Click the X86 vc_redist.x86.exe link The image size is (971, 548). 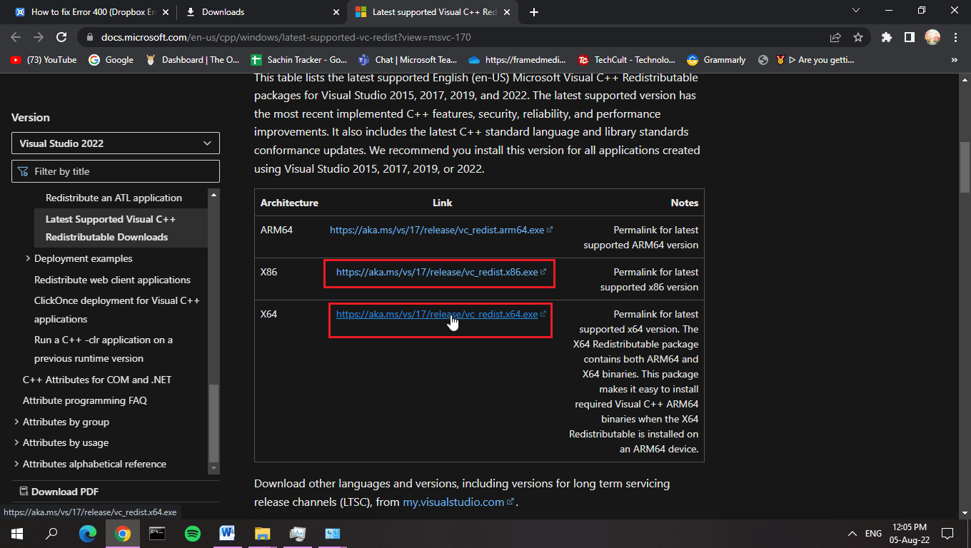pos(441,273)
